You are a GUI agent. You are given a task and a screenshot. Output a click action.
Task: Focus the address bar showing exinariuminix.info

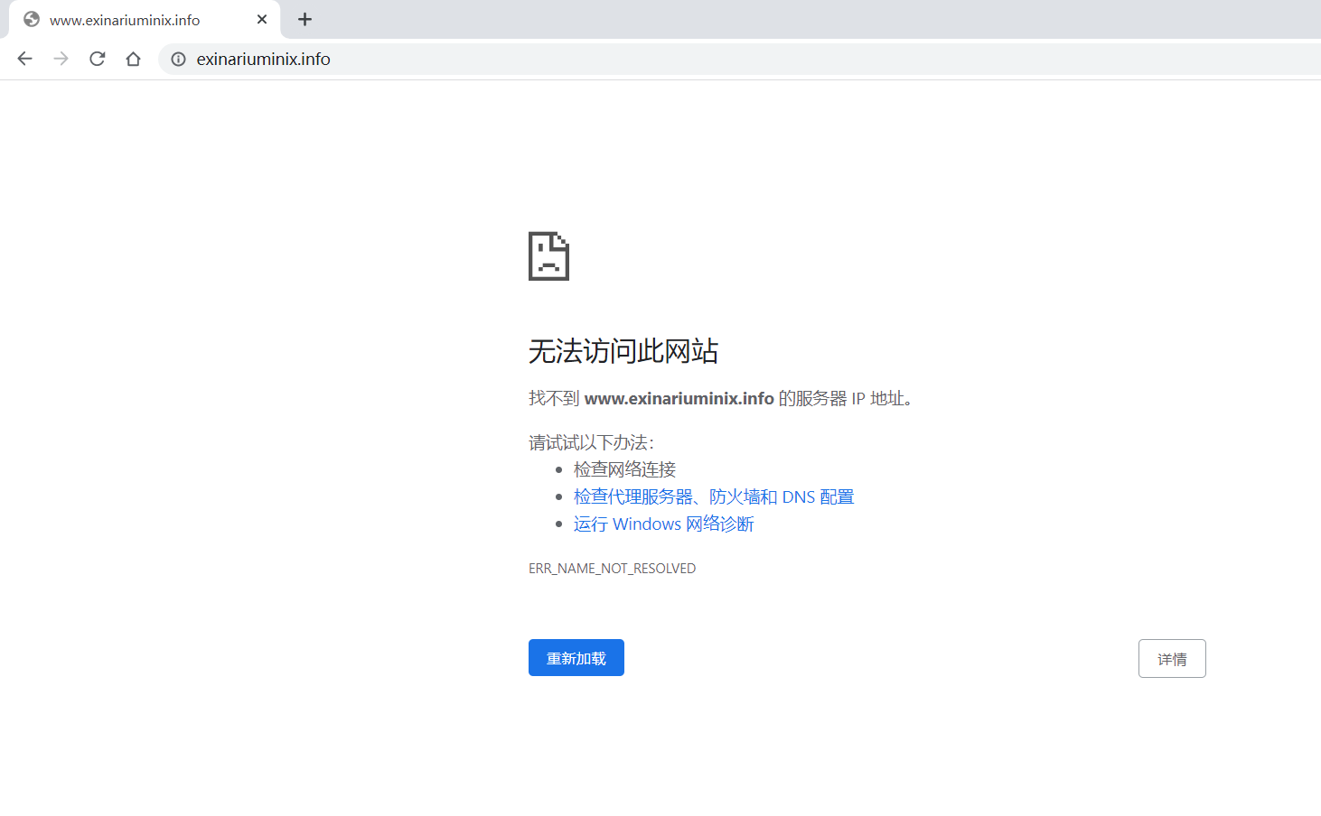click(739, 59)
